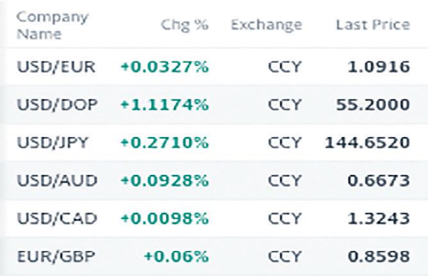Image resolution: width=428 pixels, height=276 pixels.
Task: Select the 55.2000 last price
Action: pos(373,105)
